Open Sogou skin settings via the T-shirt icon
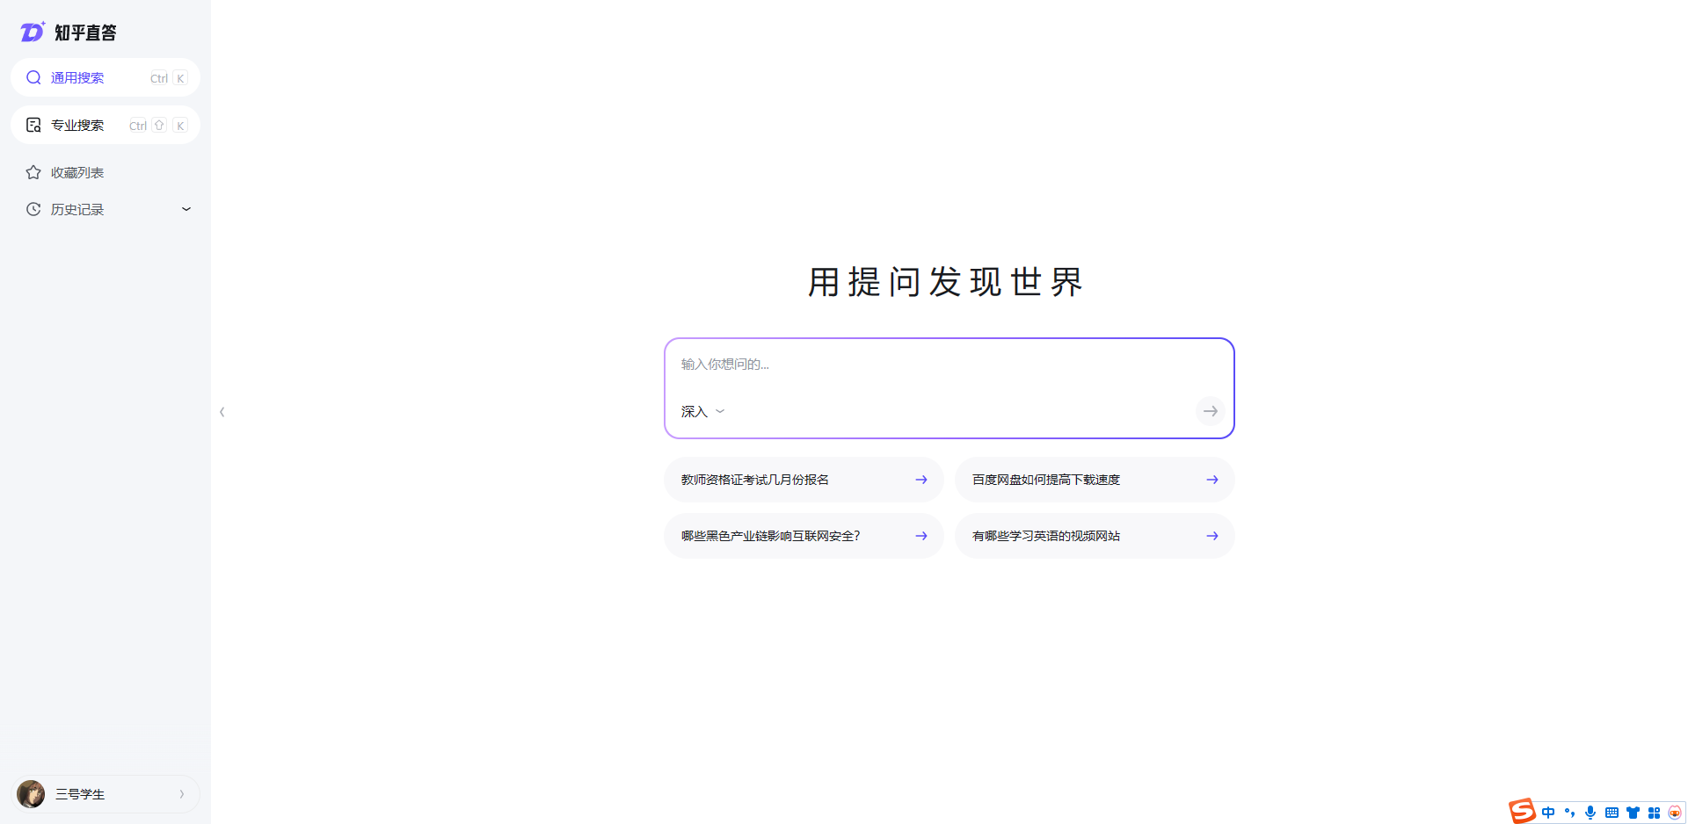Screen dimensions: 1688x824 1633,812
